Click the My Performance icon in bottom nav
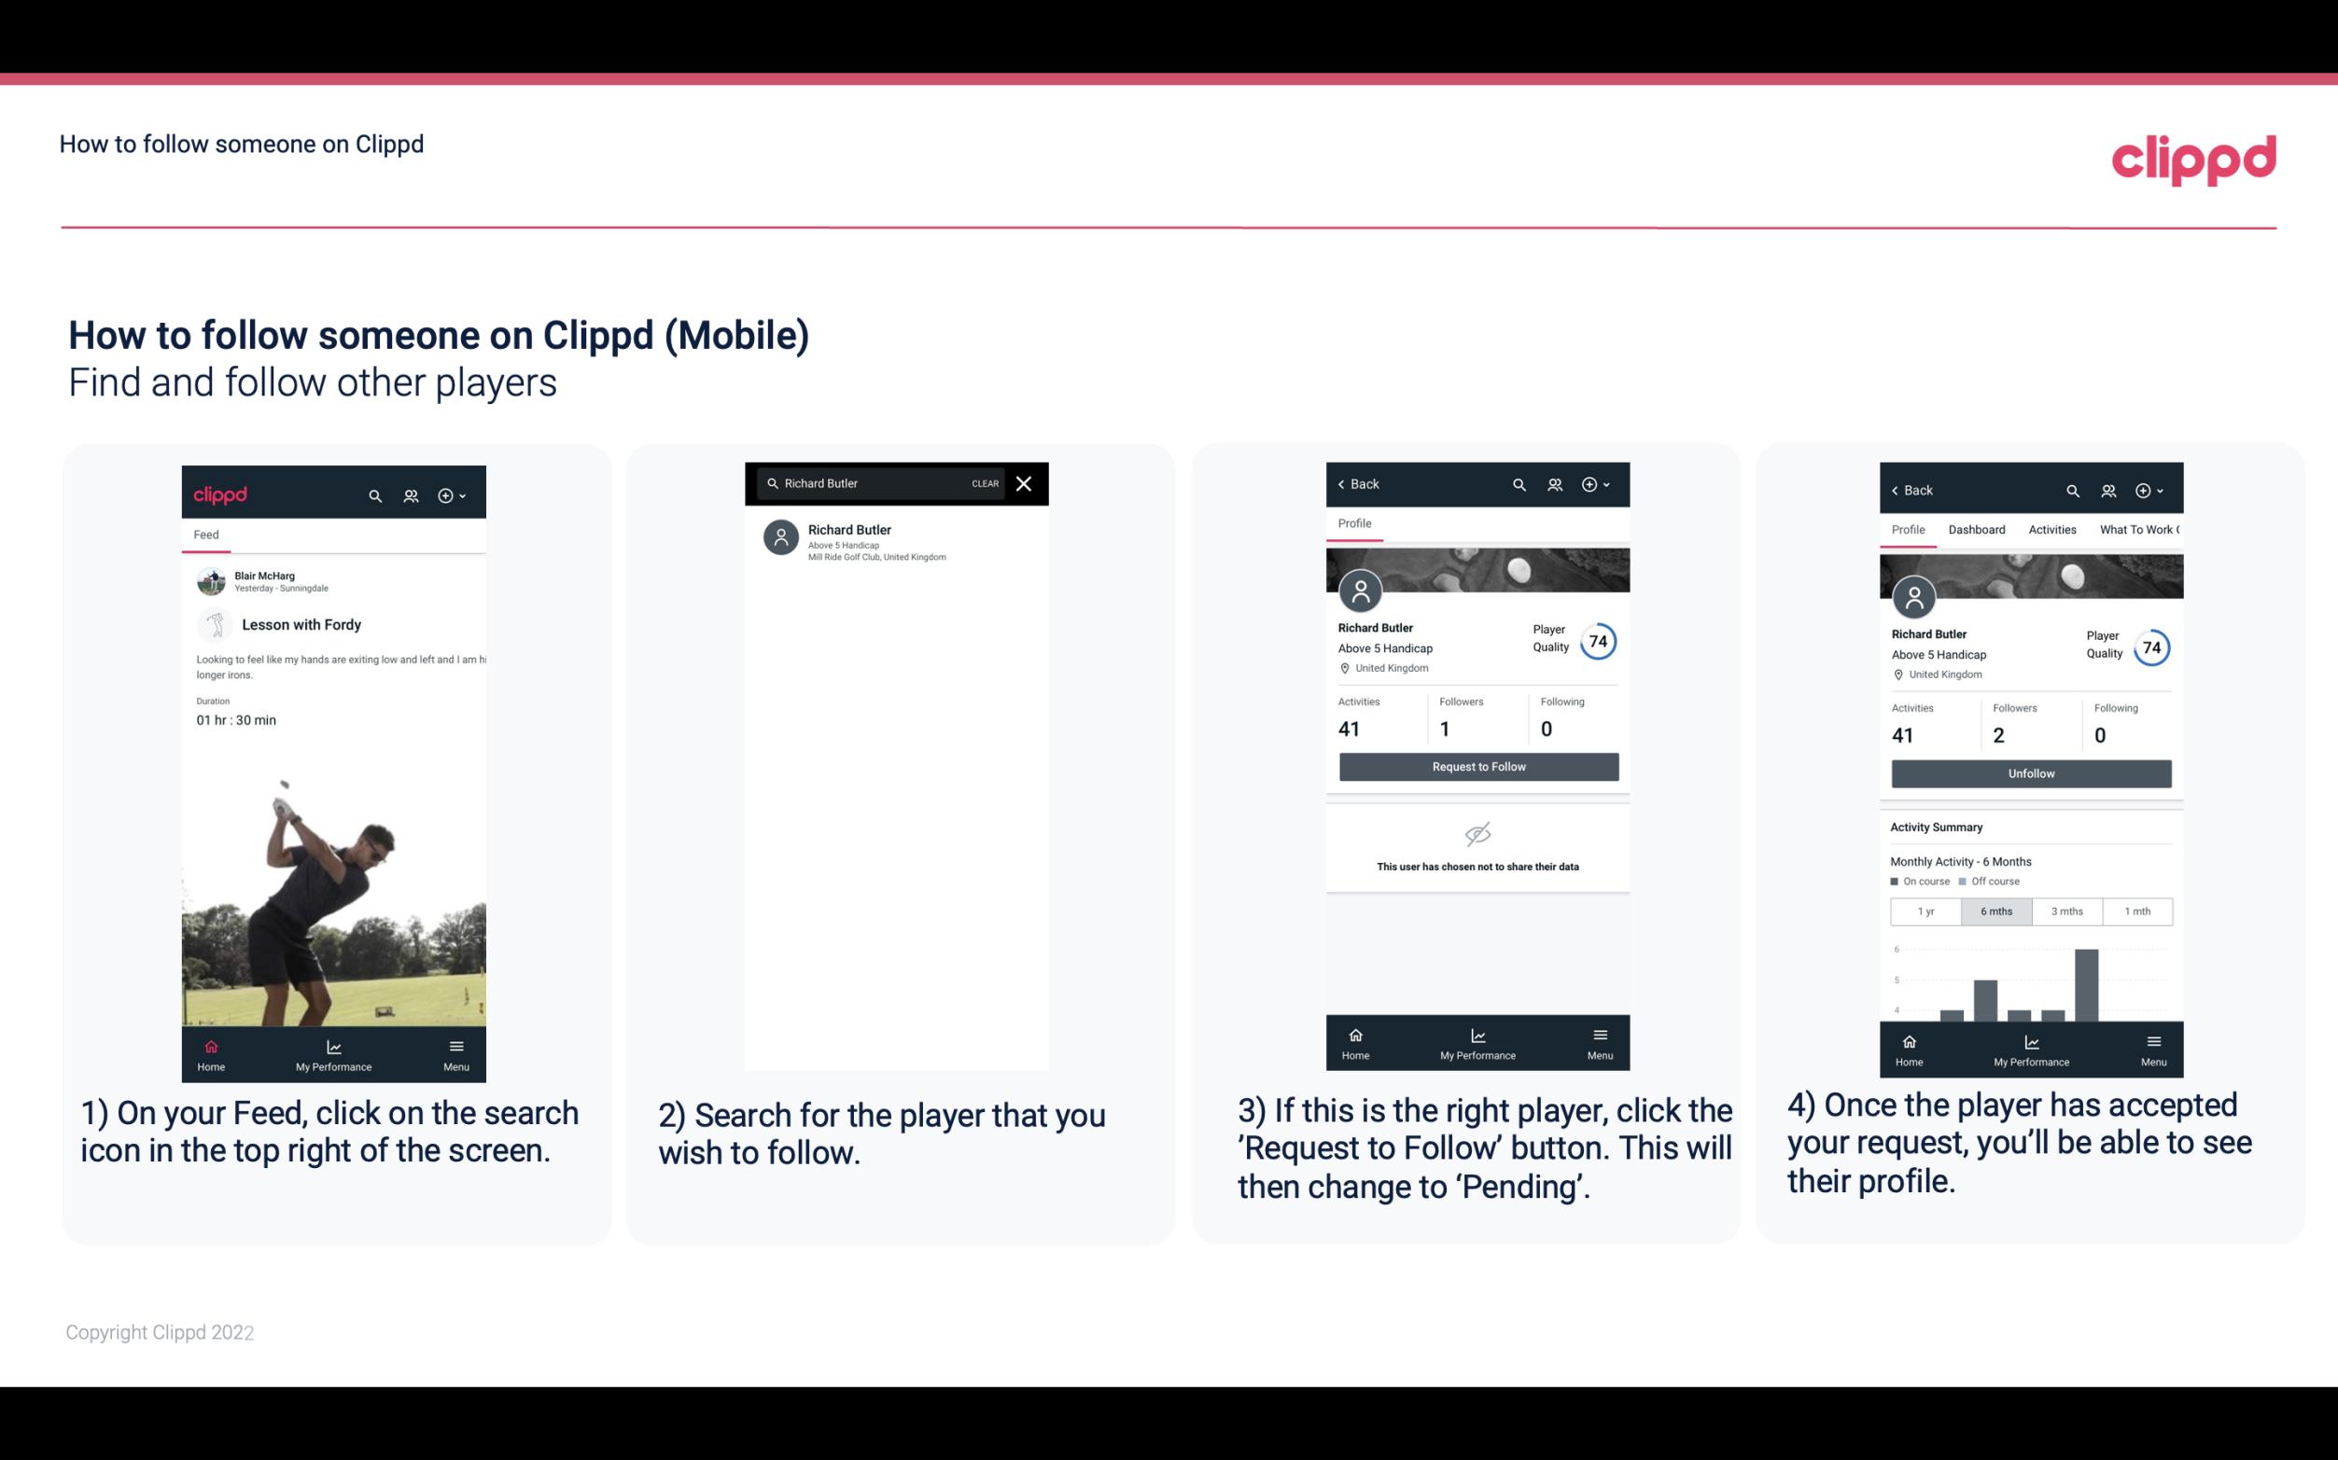Viewport: 2338px width, 1460px height. click(333, 1045)
